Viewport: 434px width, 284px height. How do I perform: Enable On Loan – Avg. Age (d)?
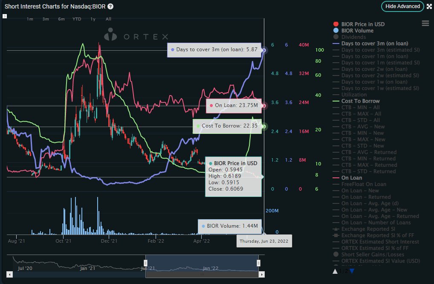click(x=366, y=203)
